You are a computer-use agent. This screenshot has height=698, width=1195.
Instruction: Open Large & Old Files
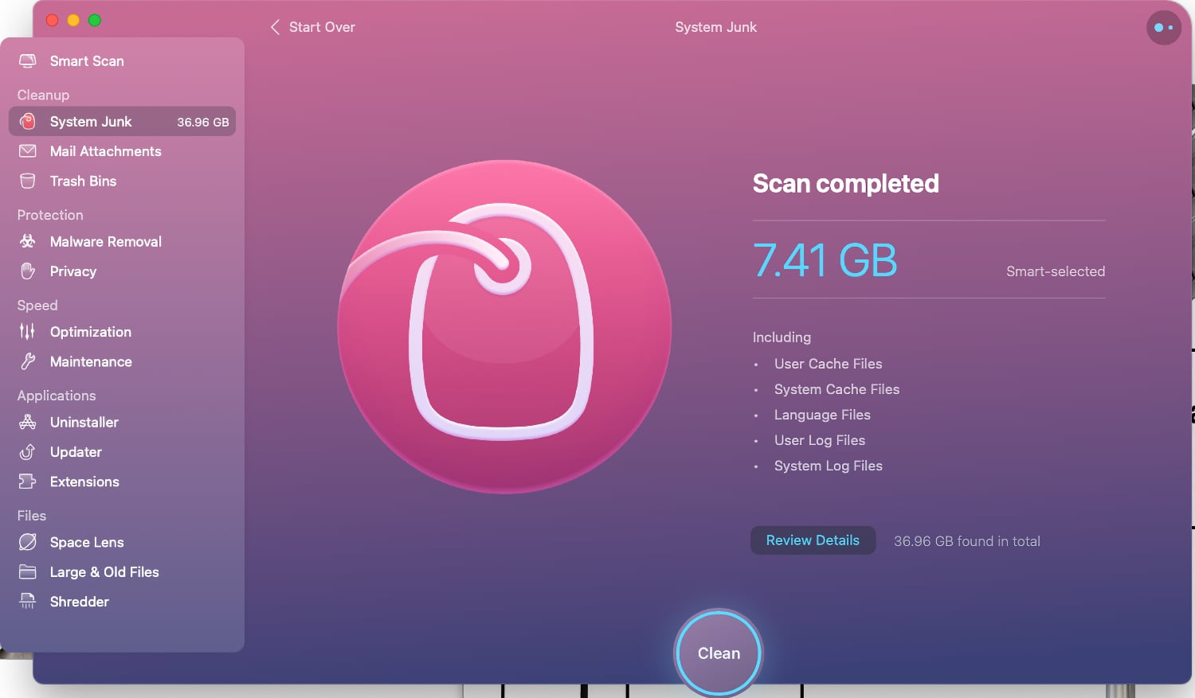pos(122,571)
